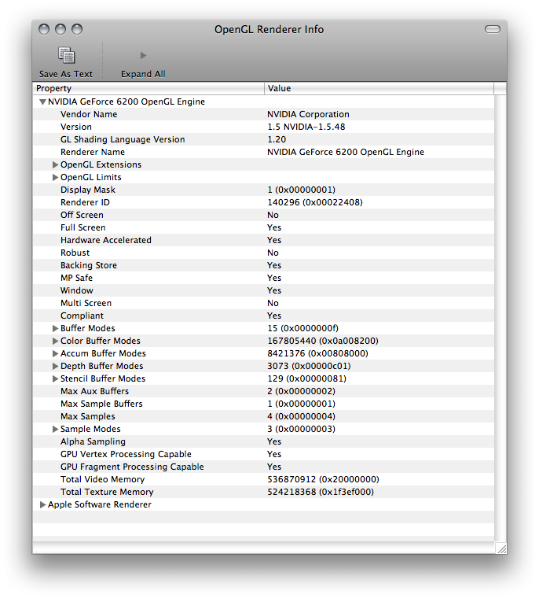This screenshot has height=598, width=539.
Task: Click the value 15 (0x0000000f)
Action: (x=302, y=328)
